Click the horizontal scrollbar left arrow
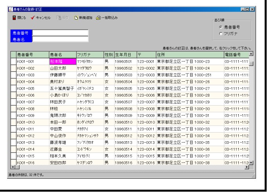The width and height of the screenshot is (267, 192). (x=13, y=167)
